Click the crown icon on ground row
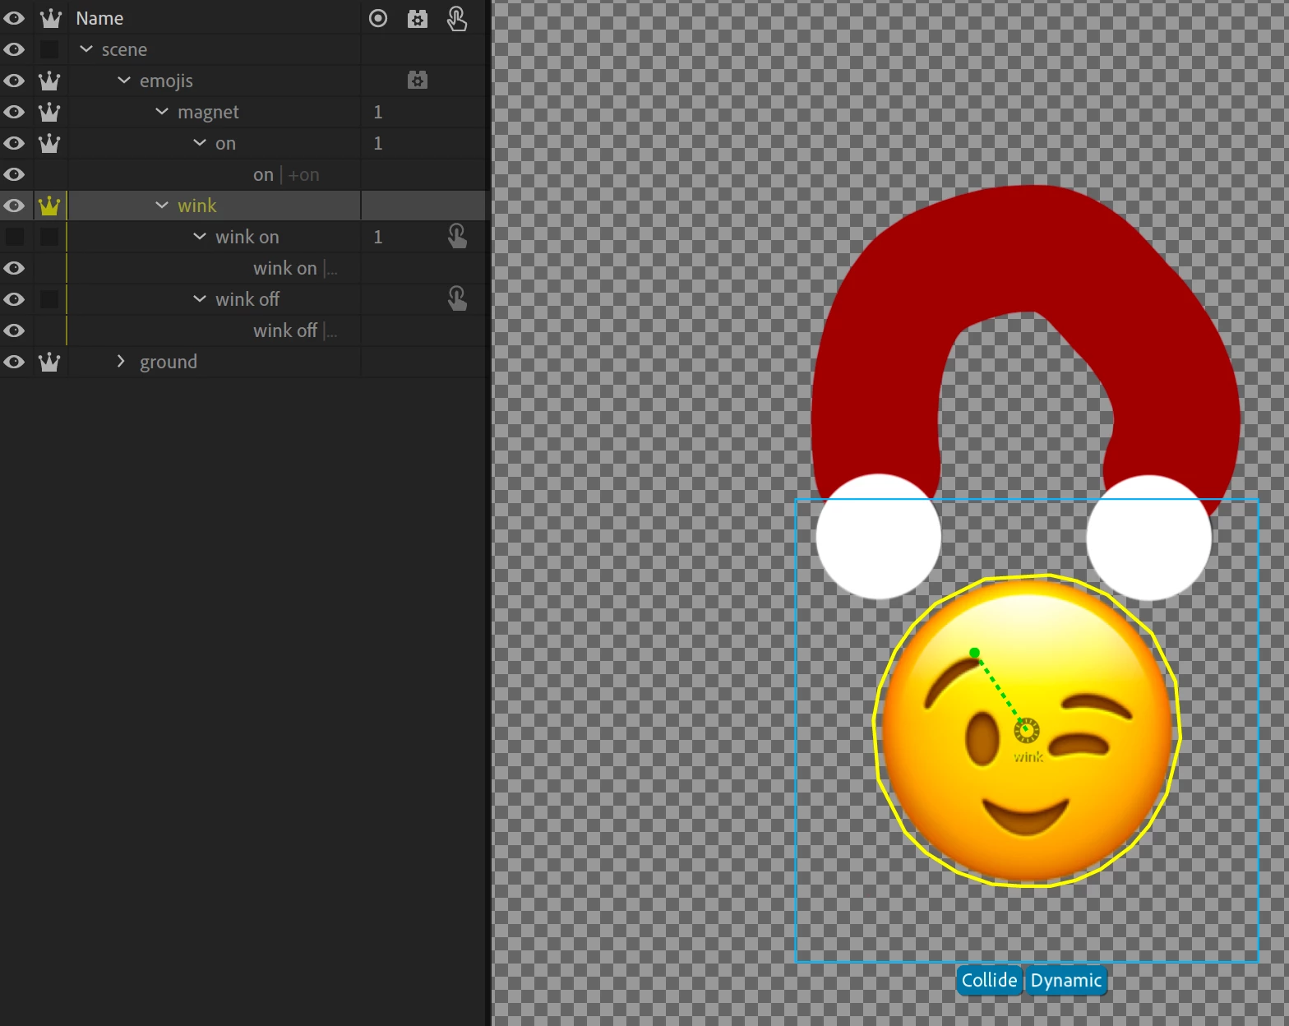 pyautogui.click(x=50, y=362)
